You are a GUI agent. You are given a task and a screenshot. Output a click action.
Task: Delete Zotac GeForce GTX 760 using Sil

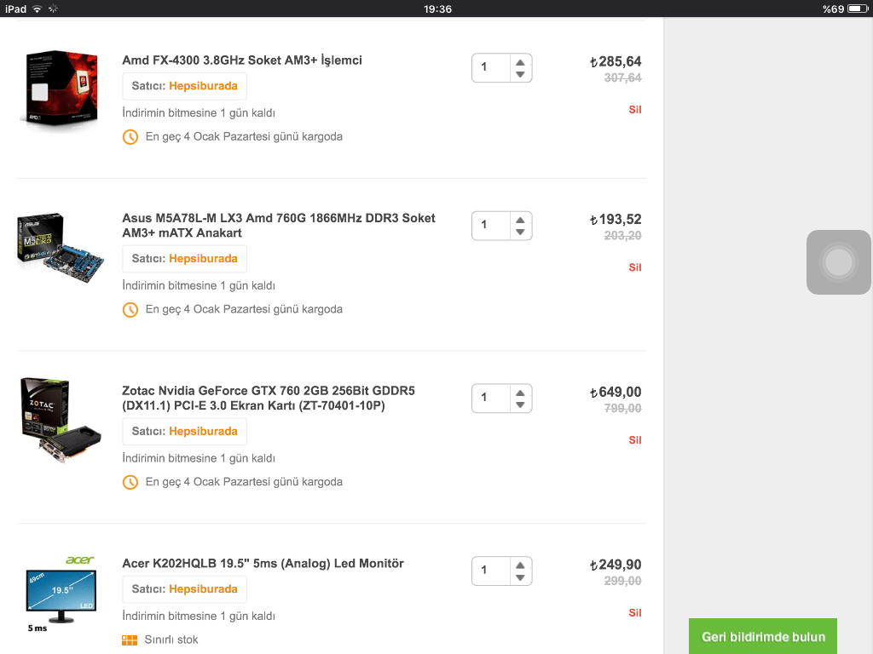pyautogui.click(x=634, y=440)
